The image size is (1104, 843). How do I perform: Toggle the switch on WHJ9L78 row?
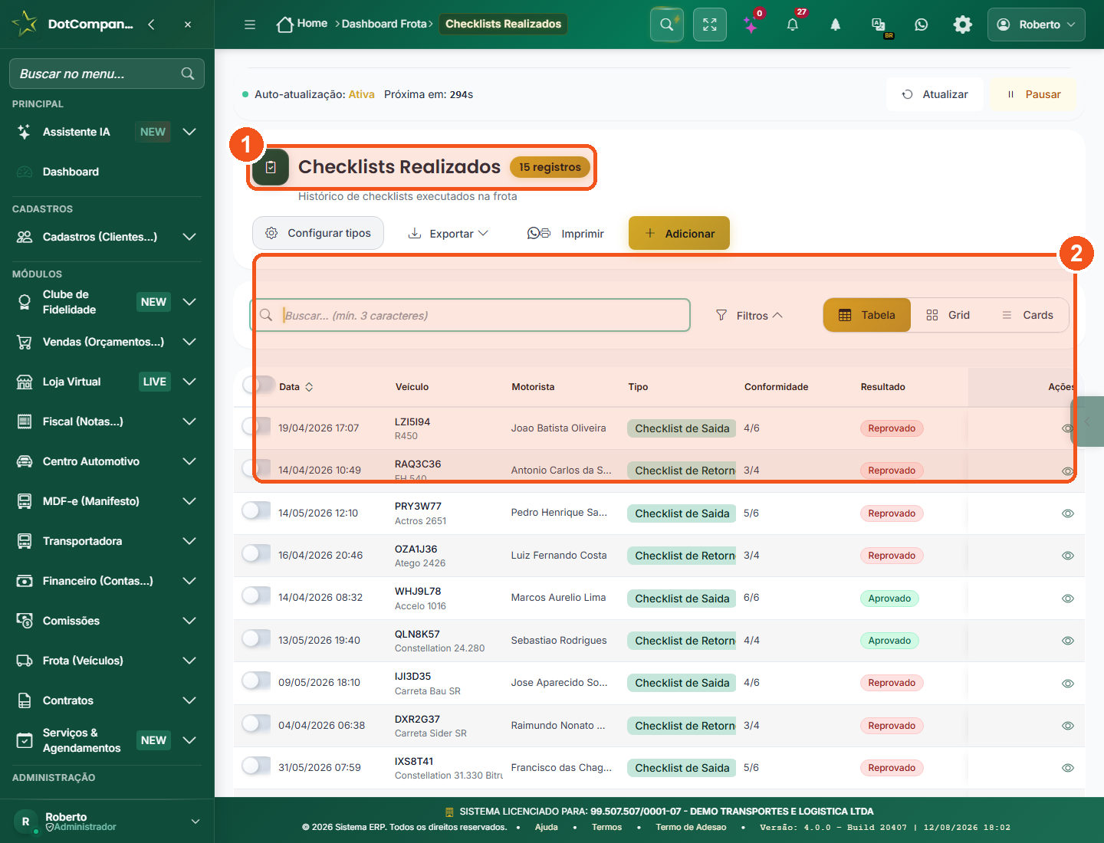click(256, 596)
